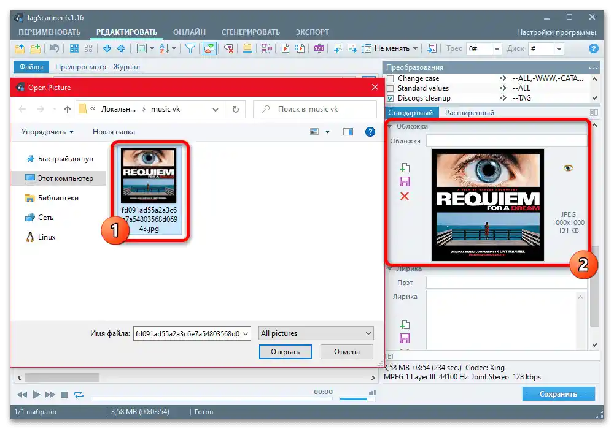This screenshot has width=614, height=429.
Task: Open Настройки программы
Action: (556, 32)
